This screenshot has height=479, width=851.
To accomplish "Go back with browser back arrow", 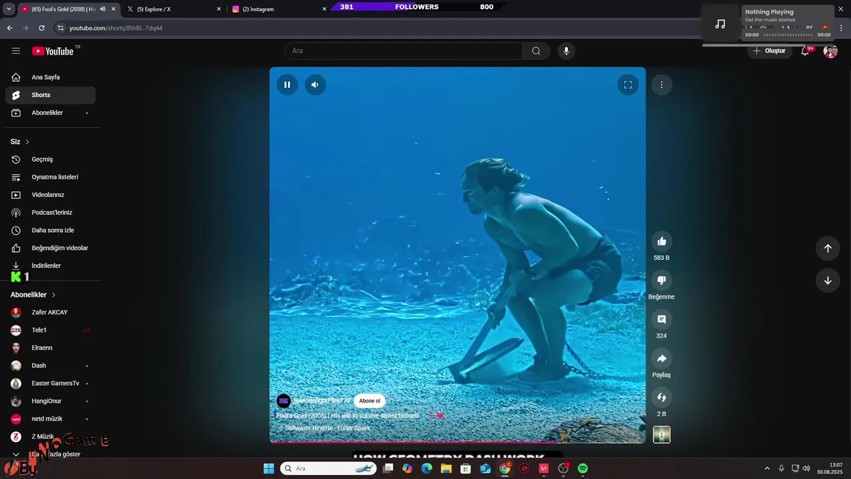I will click(9, 28).
